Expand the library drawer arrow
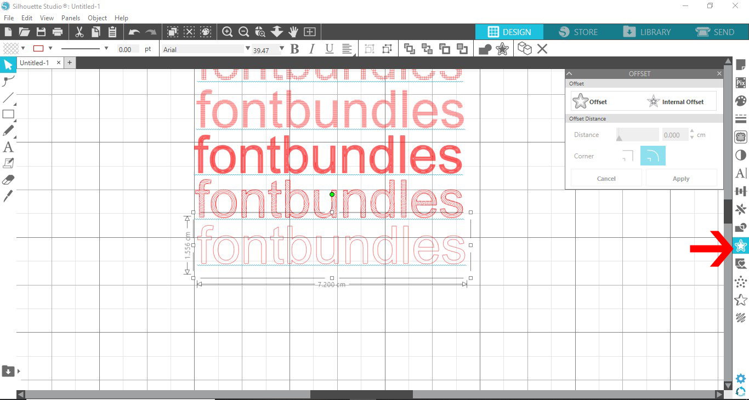This screenshot has height=400, width=749. coord(19,371)
